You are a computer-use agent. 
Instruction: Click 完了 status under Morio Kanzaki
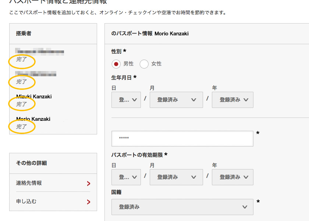pyautogui.click(x=21, y=127)
